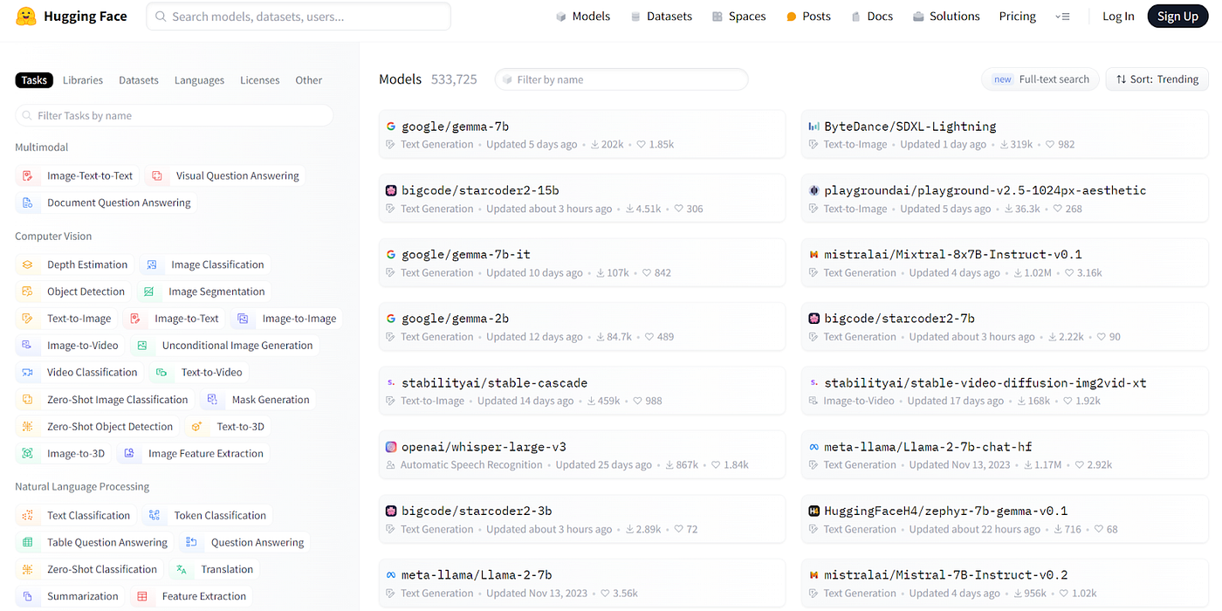Click the Sign Up button
This screenshot has height=611, width=1222.
tap(1177, 16)
